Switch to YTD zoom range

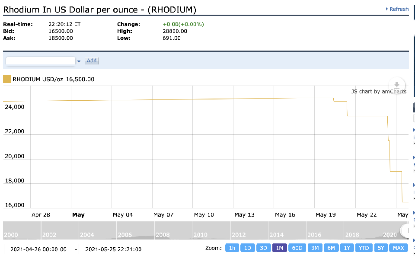click(x=364, y=248)
